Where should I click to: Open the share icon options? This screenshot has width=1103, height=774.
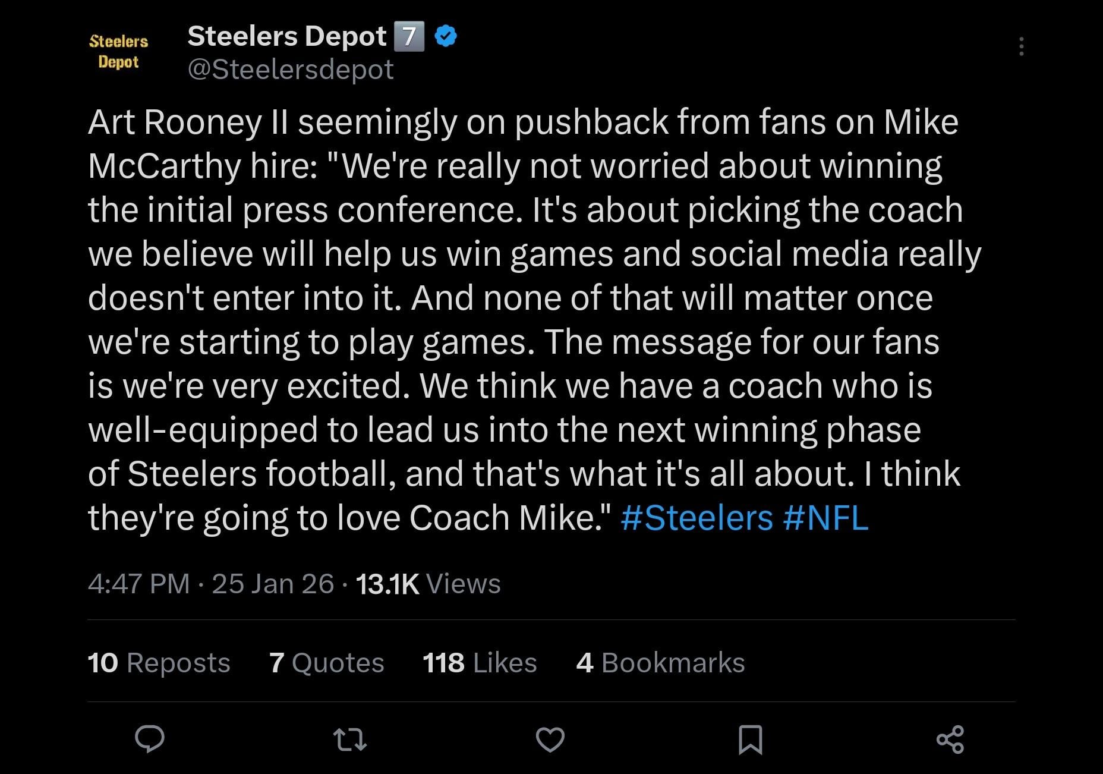coord(950,740)
